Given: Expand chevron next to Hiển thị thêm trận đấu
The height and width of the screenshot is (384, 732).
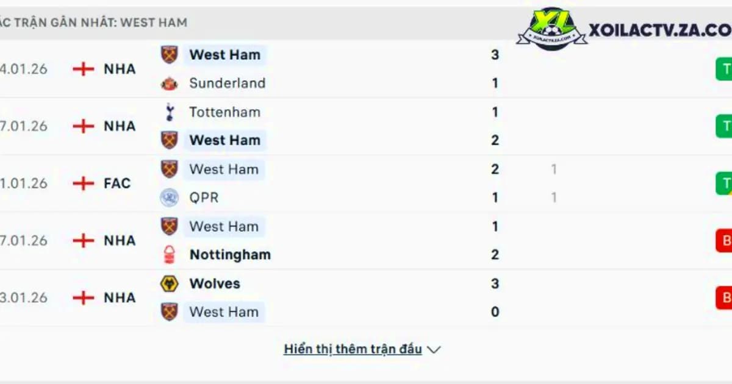Looking at the screenshot, I should tap(434, 350).
